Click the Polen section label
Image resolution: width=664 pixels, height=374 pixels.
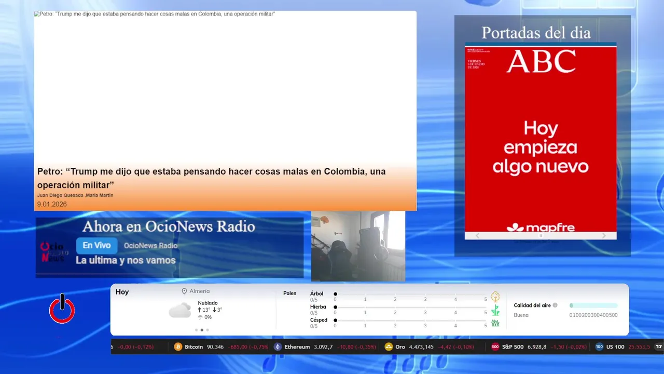pos(289,293)
